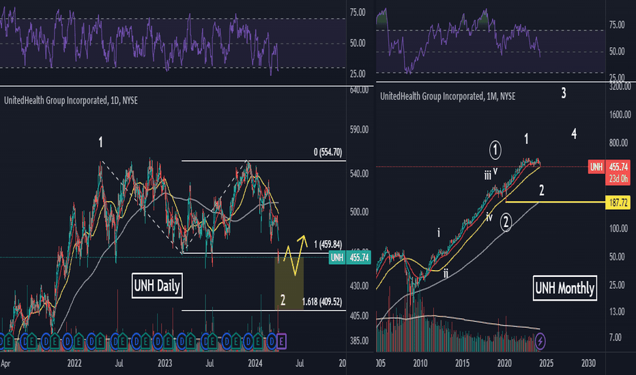Image resolution: width=636 pixels, height=375 pixels.
Task: Click the 75.00 level on daily RSI scale
Action: coord(358,12)
